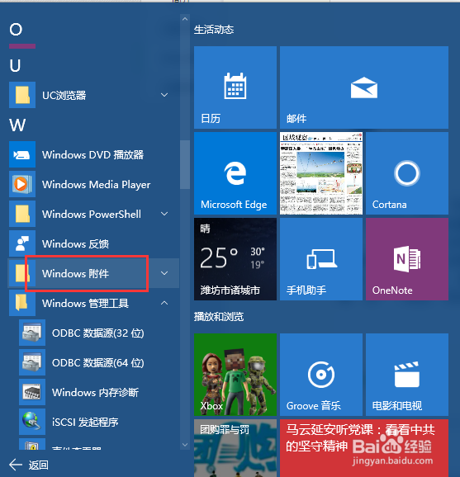Screen dimensions: 460x477
Task: Select the Windows 内存诊断 text
Action: (95, 393)
